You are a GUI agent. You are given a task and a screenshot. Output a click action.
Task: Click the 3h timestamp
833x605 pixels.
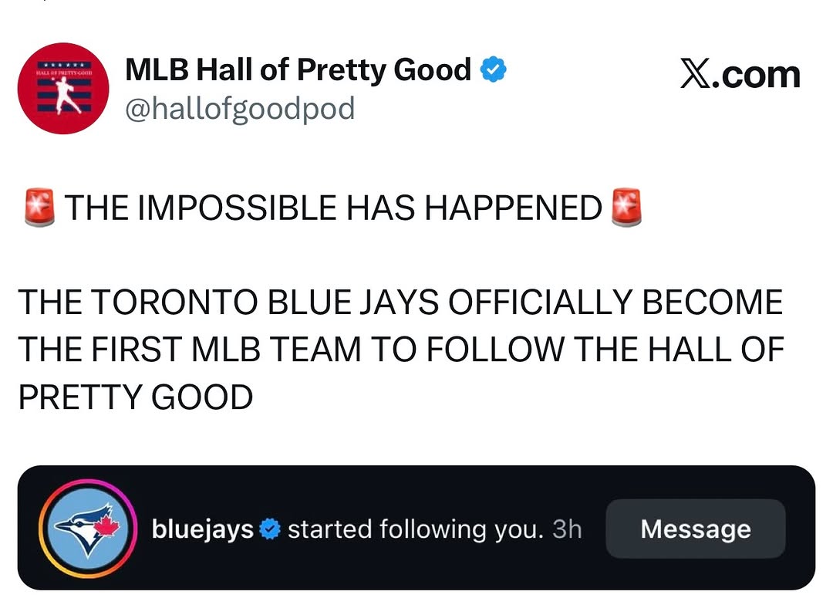(568, 529)
